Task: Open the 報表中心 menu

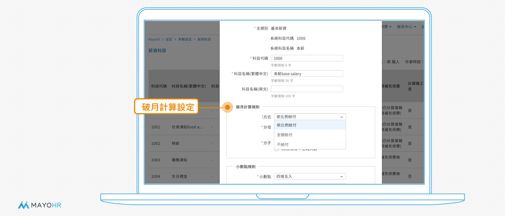Action: pos(406,27)
